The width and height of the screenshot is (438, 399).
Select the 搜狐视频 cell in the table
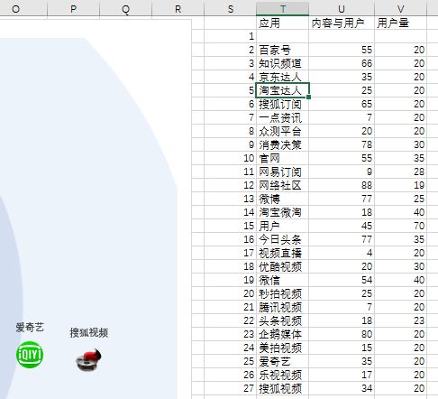(283, 388)
